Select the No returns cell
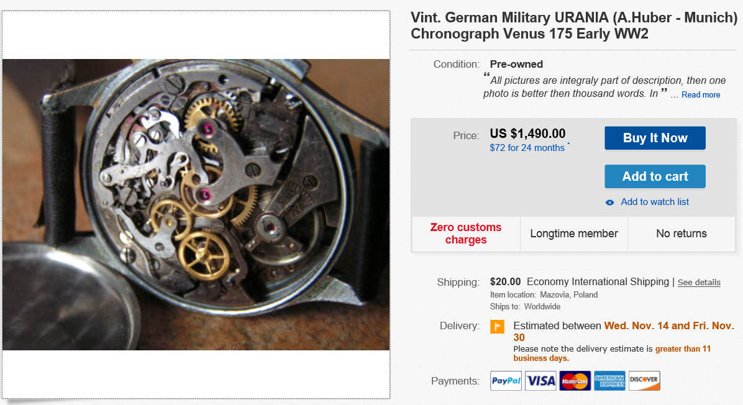The width and height of the screenshot is (743, 405). pyautogui.click(x=681, y=234)
